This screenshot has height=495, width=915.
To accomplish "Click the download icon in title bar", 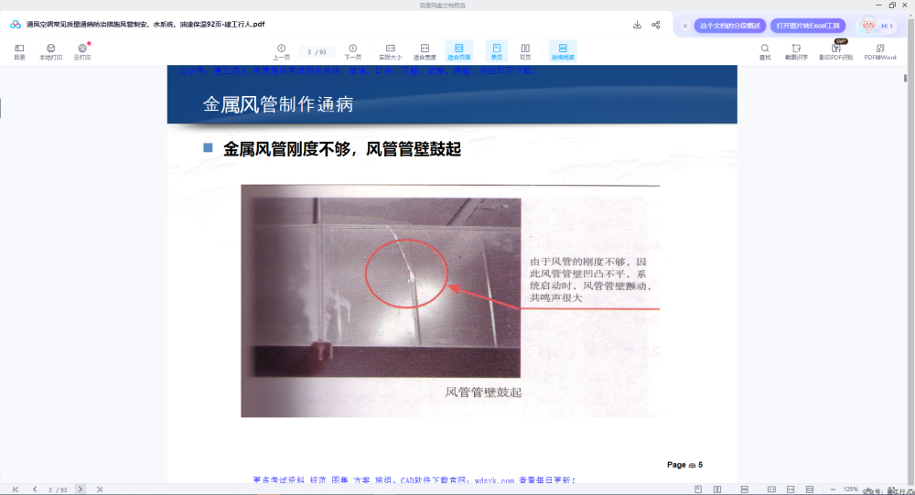I will pos(637,25).
